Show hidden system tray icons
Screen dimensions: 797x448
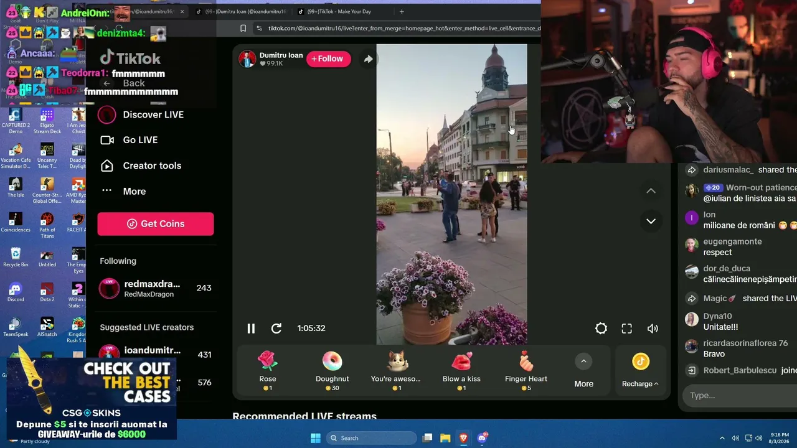click(722, 438)
